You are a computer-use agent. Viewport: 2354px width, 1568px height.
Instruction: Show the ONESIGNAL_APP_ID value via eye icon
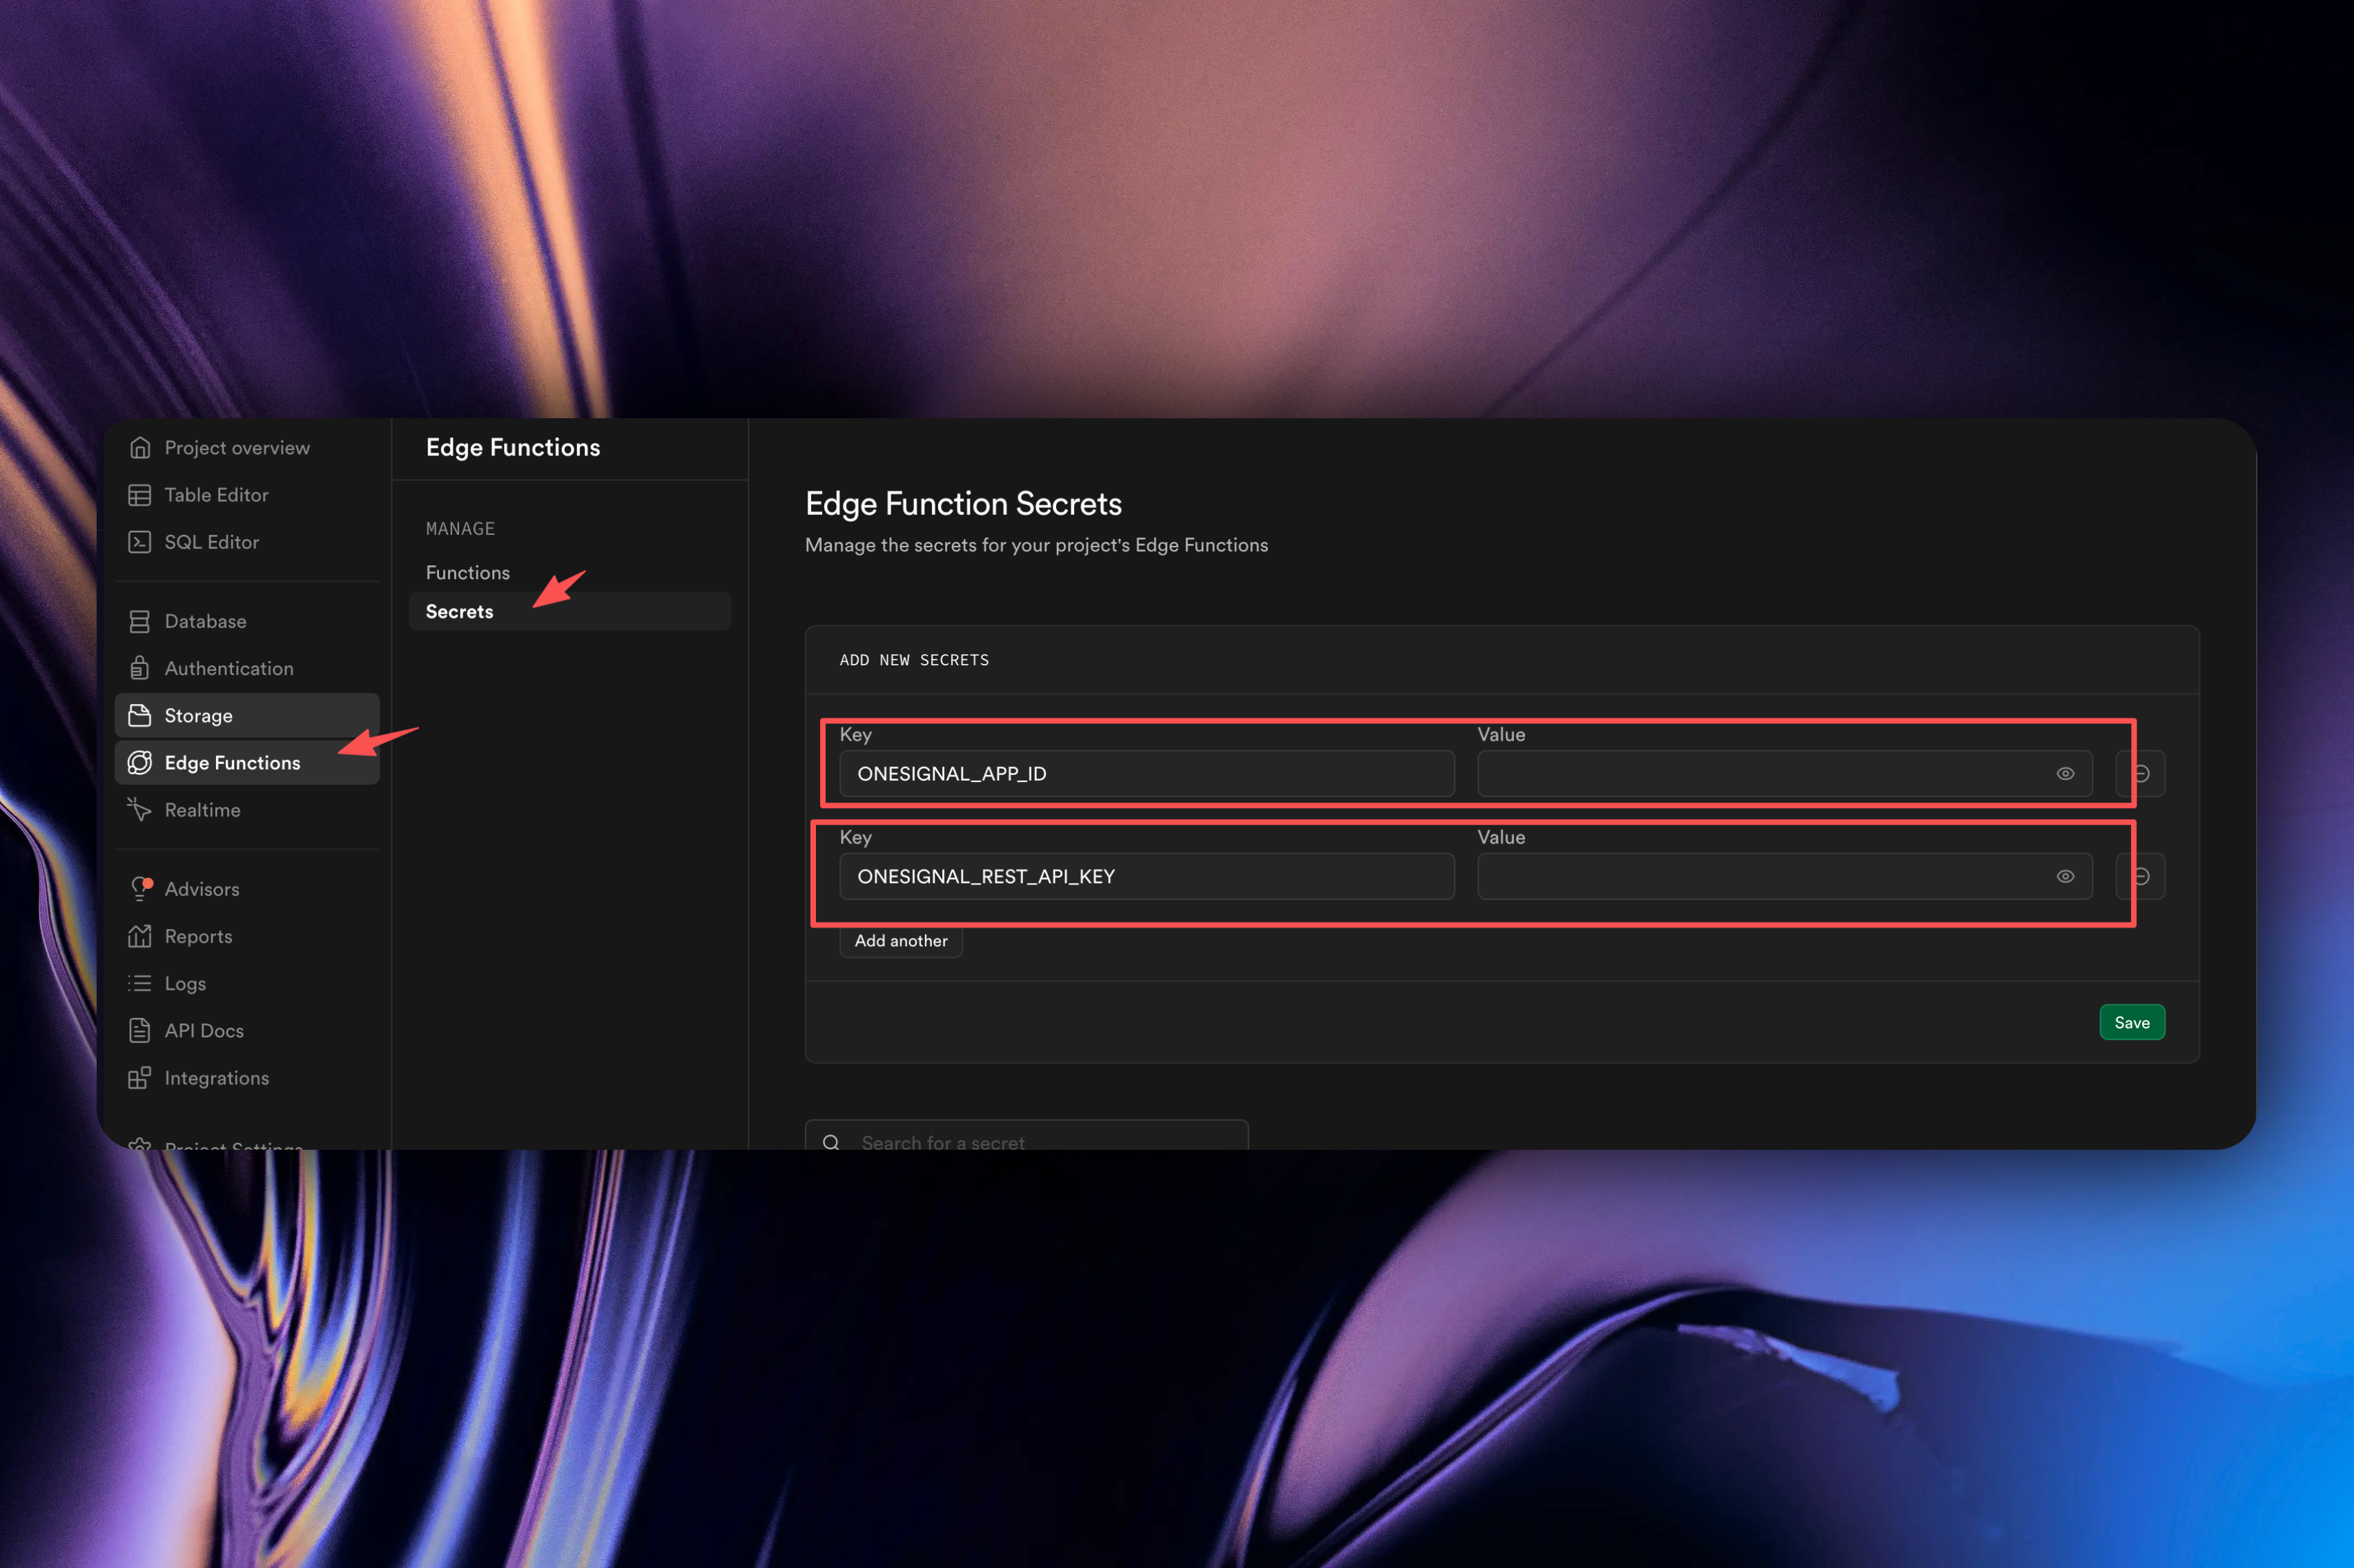pos(2065,774)
